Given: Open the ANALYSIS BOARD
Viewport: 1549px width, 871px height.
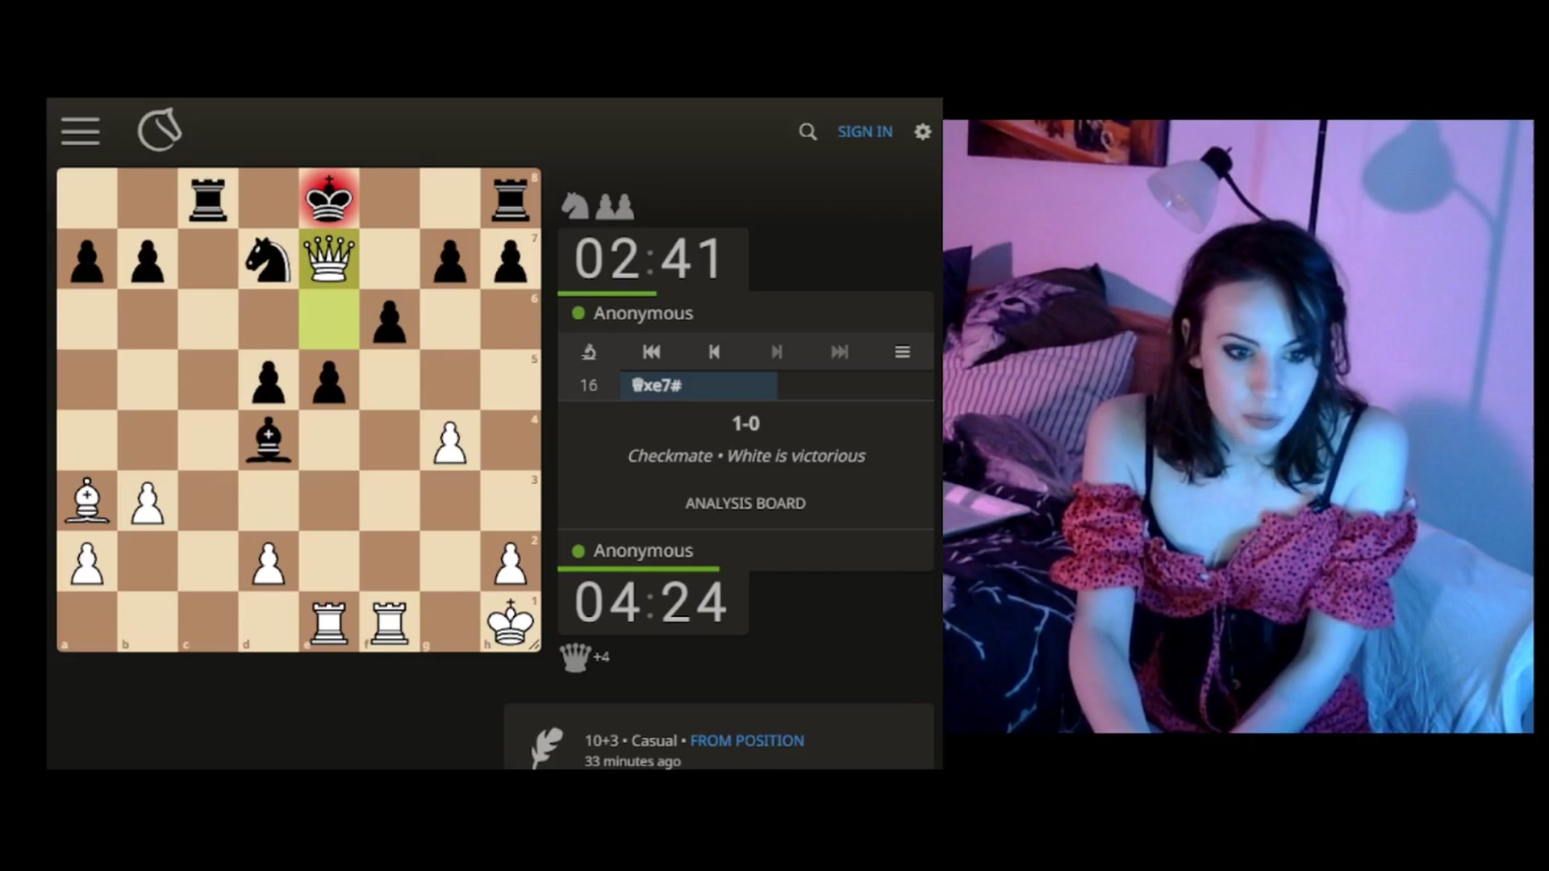Looking at the screenshot, I should pyautogui.click(x=745, y=503).
